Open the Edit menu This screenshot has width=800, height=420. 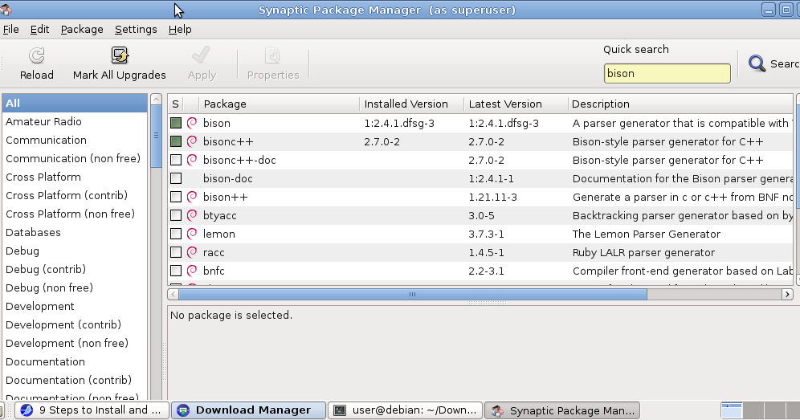[40, 30]
